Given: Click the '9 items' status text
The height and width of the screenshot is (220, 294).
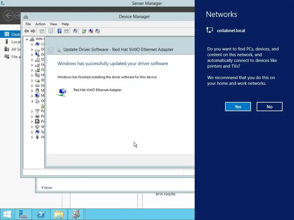Looking at the screenshot, I should point(47,187).
